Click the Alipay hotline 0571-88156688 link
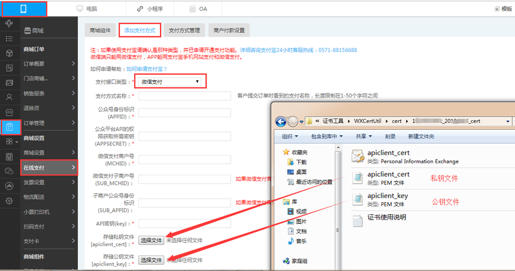Viewport: 515px width, 271px height. [x=298, y=50]
